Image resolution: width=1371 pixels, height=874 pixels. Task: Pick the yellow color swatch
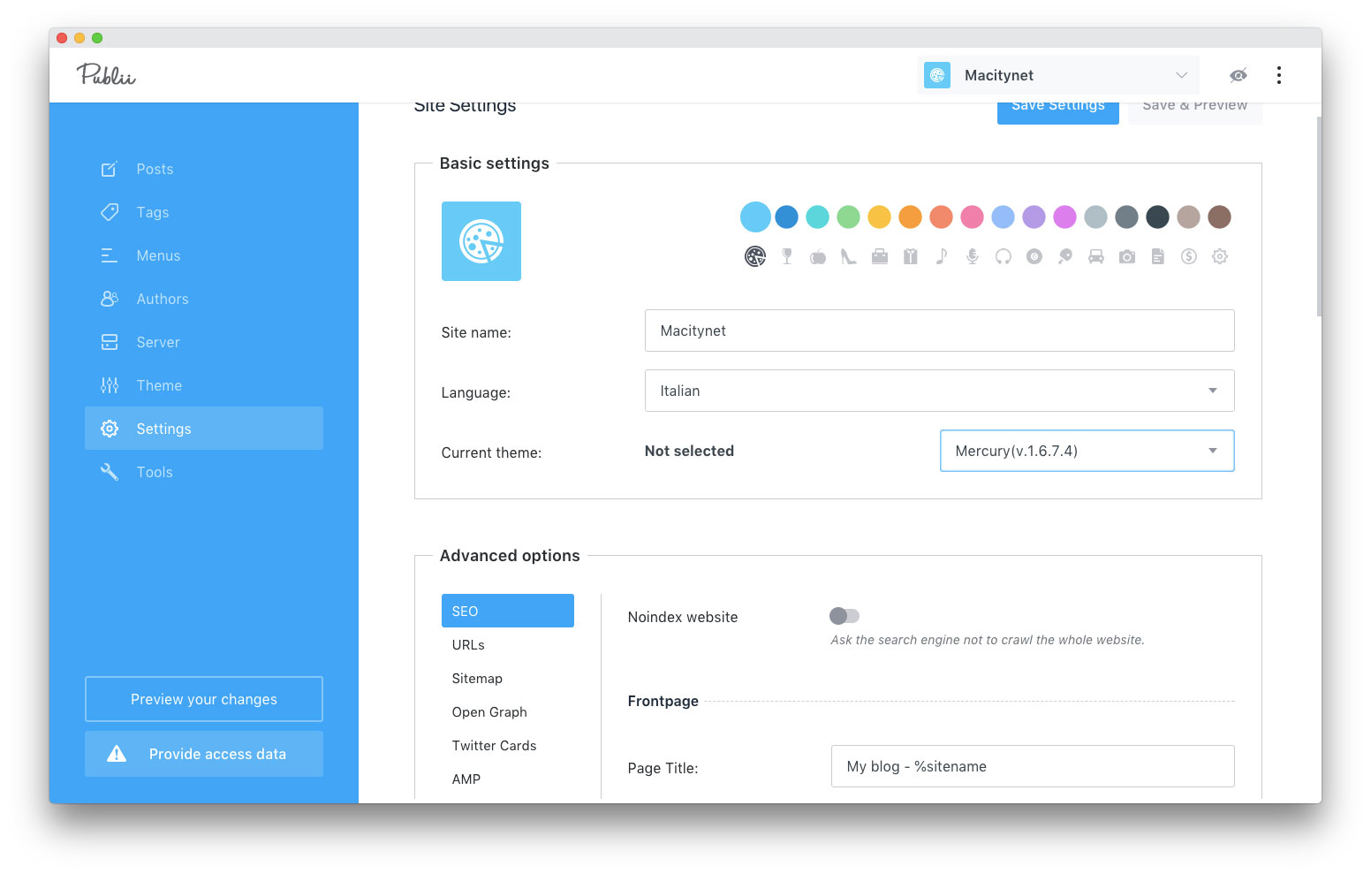[880, 217]
